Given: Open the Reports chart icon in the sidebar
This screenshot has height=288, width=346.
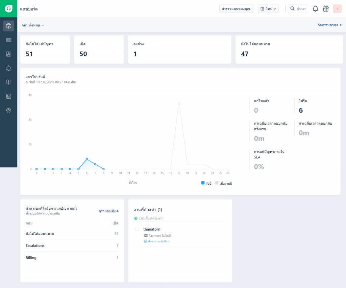Looking at the screenshot, I should [8, 96].
